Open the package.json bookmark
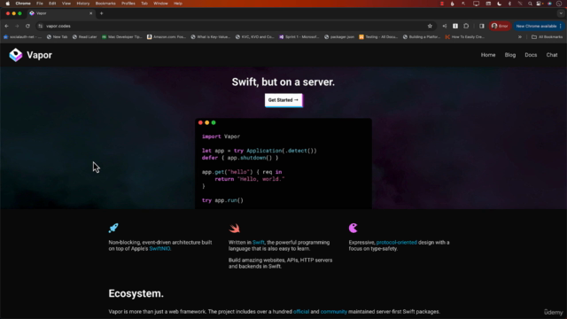This screenshot has width=567, height=319. [x=339, y=37]
